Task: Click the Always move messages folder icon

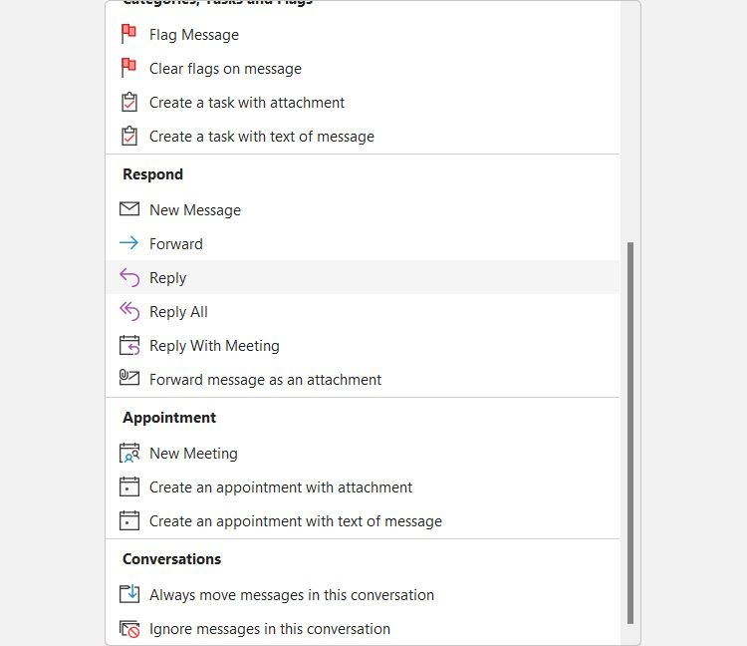Action: [x=128, y=594]
